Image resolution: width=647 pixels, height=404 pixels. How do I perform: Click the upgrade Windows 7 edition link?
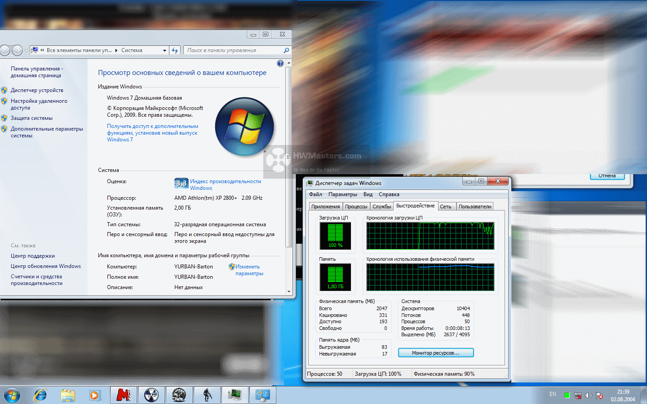[152, 133]
